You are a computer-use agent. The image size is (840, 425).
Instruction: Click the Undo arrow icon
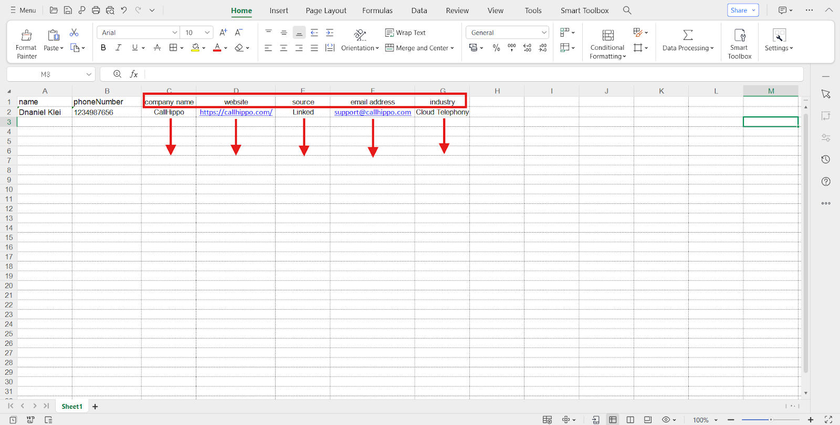124,10
